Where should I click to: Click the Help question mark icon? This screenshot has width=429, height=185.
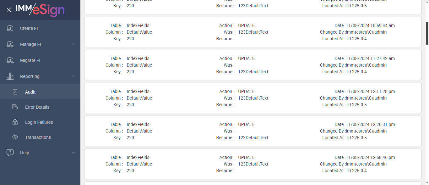[x=10, y=153]
